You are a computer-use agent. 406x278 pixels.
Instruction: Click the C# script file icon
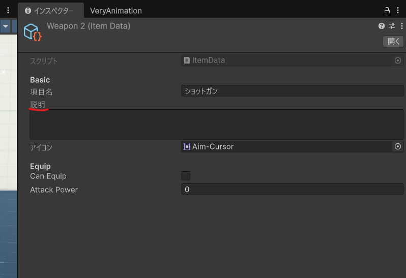tap(187, 60)
